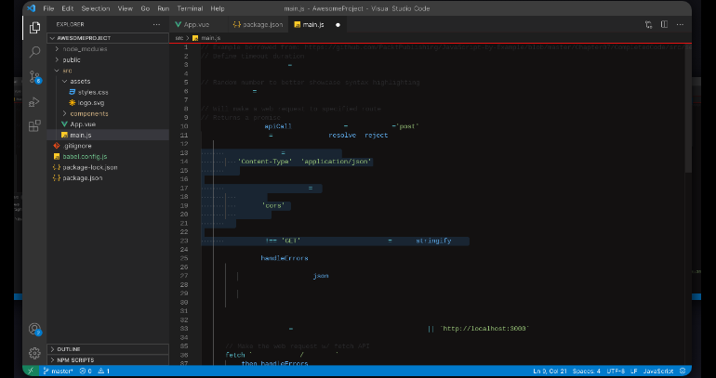This screenshot has height=378, width=716.
Task: Switch to the App.vue editor tab
Action: click(x=198, y=25)
